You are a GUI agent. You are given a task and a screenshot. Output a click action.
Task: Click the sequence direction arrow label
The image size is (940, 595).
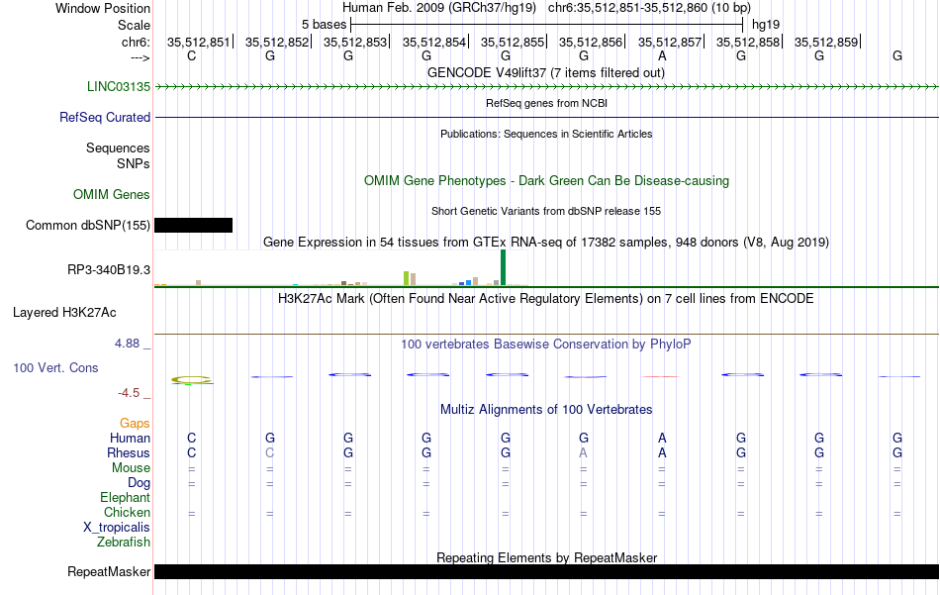[141, 57]
